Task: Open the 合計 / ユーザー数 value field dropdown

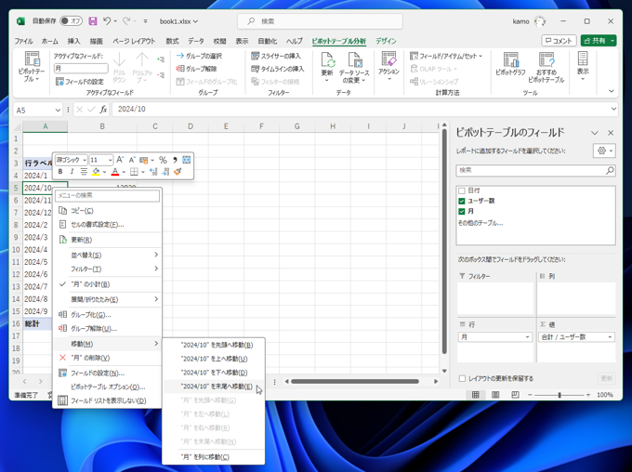Action: 611,337
